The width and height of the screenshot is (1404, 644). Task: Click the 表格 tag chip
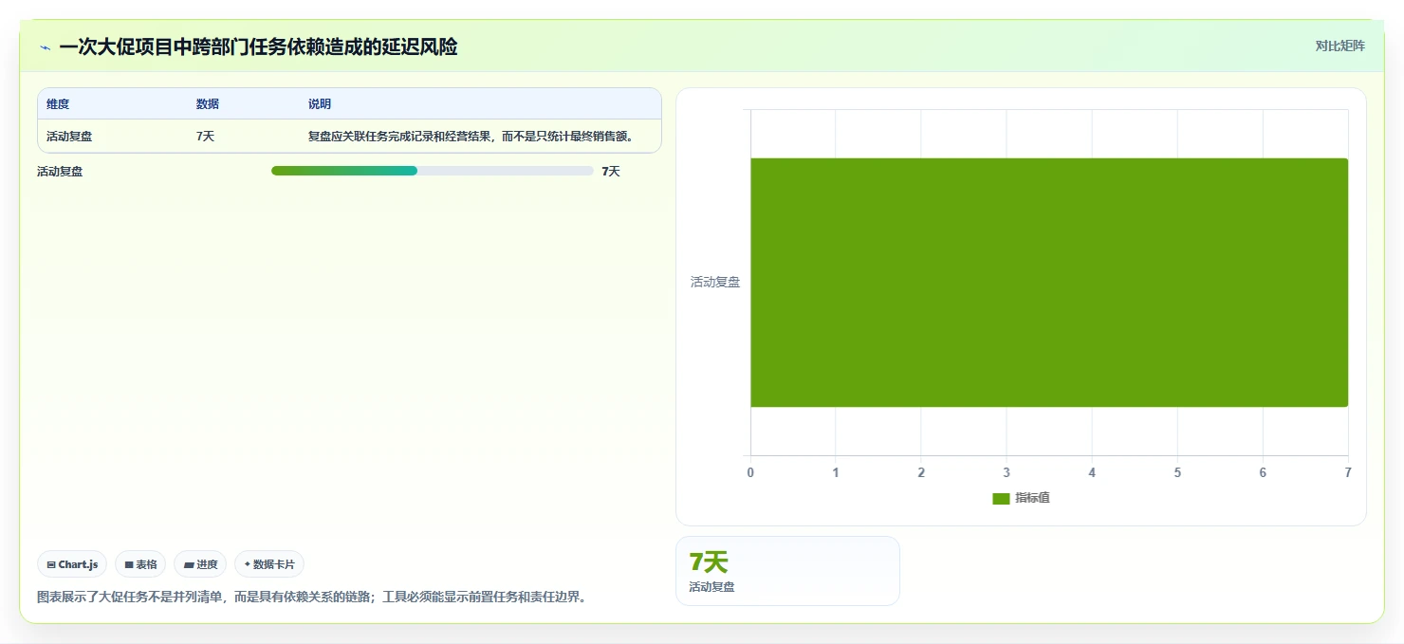tap(140, 564)
